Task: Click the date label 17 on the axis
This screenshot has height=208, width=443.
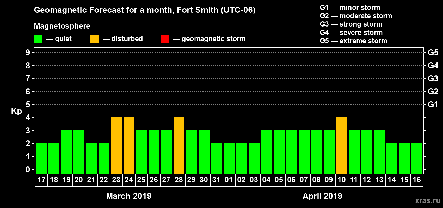Action: tap(41, 180)
